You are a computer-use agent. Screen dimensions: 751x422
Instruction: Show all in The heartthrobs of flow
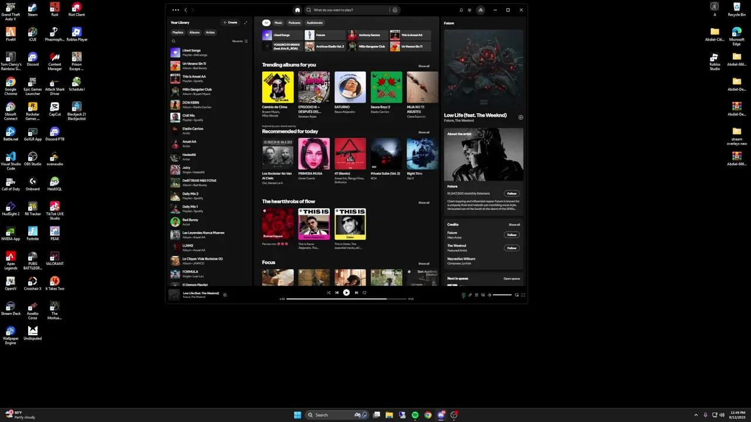point(424,203)
